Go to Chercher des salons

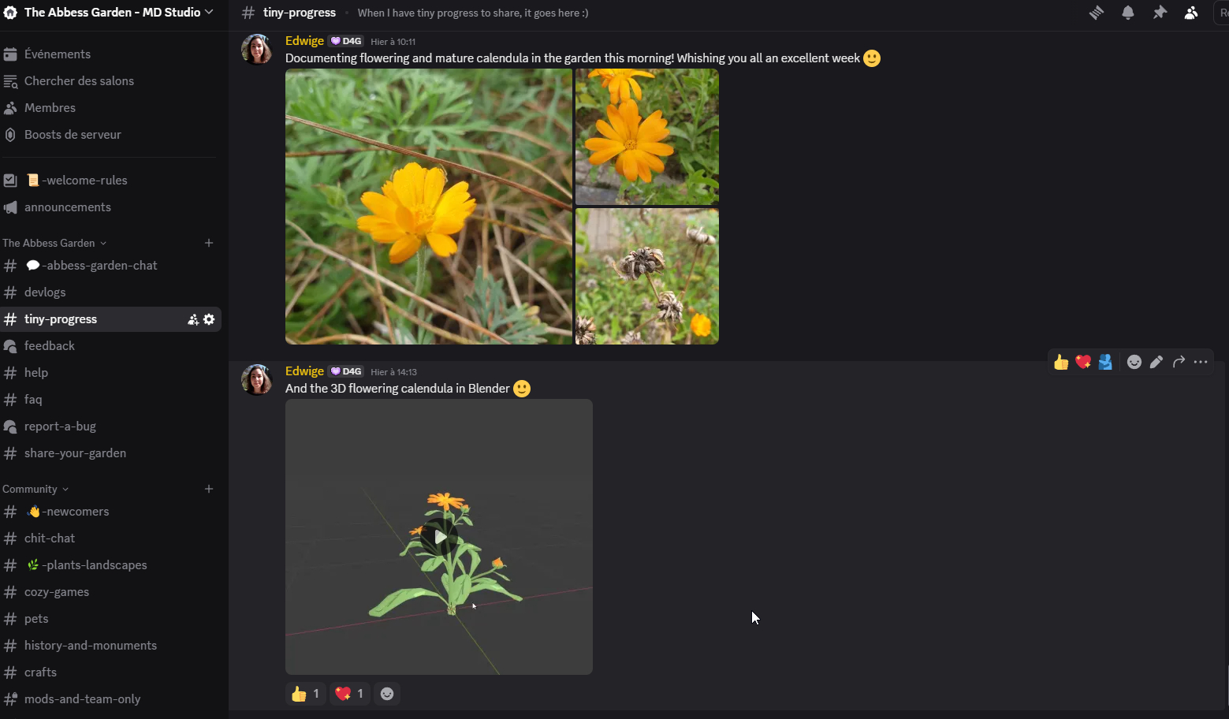[x=79, y=81]
